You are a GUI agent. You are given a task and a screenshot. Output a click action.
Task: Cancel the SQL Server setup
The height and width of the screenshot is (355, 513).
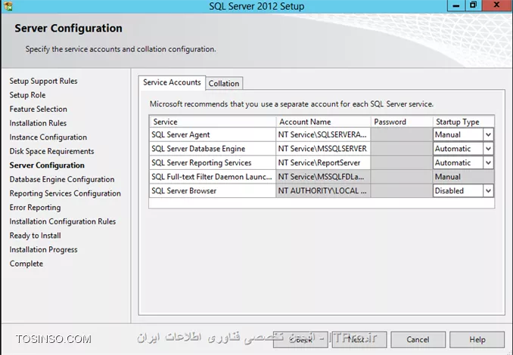tap(418, 340)
